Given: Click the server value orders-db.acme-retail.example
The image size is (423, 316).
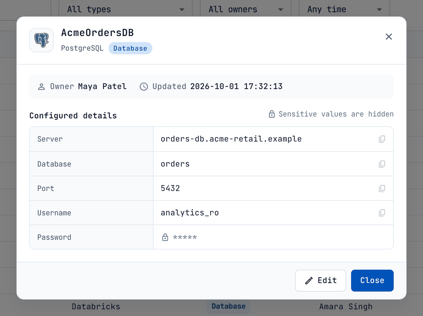Looking at the screenshot, I should [231, 139].
